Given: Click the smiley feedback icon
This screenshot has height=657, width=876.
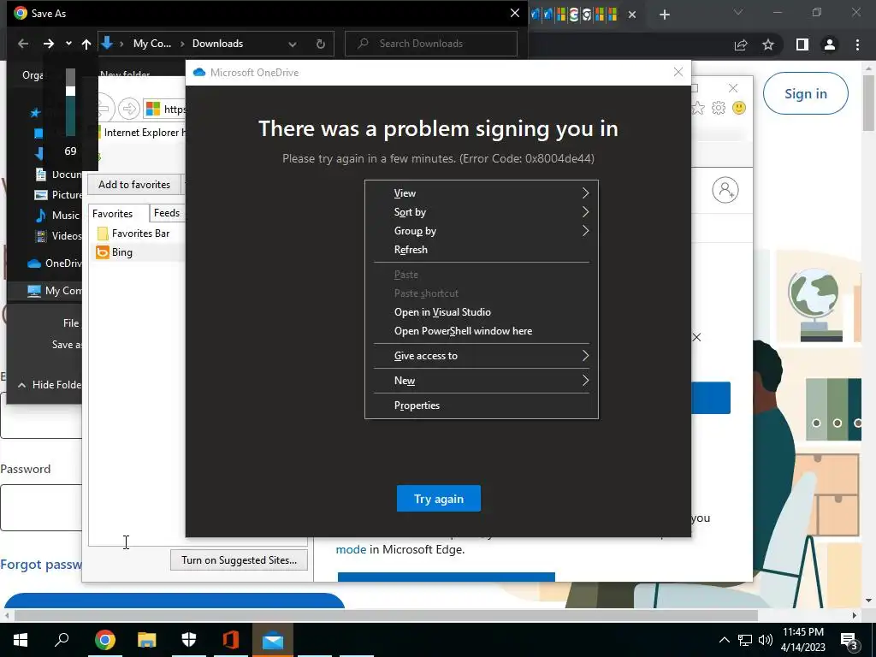Looking at the screenshot, I should (738, 108).
